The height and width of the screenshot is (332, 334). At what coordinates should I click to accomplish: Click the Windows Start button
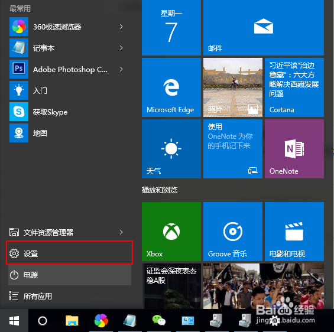coord(14,321)
